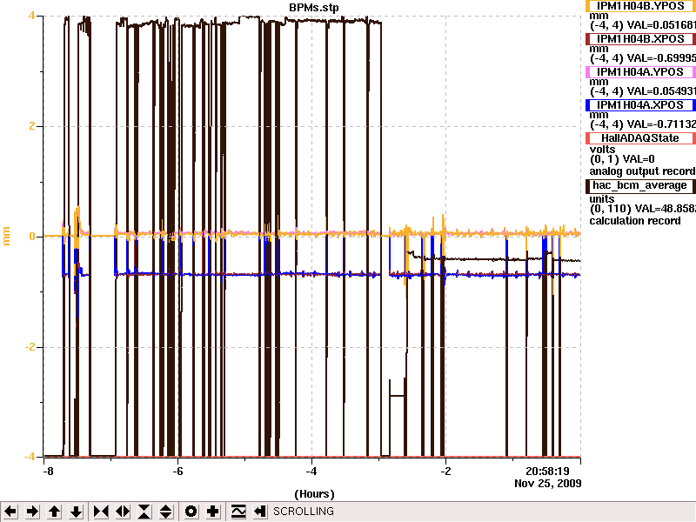Click the Nov 25, 2009 date label

click(548, 484)
